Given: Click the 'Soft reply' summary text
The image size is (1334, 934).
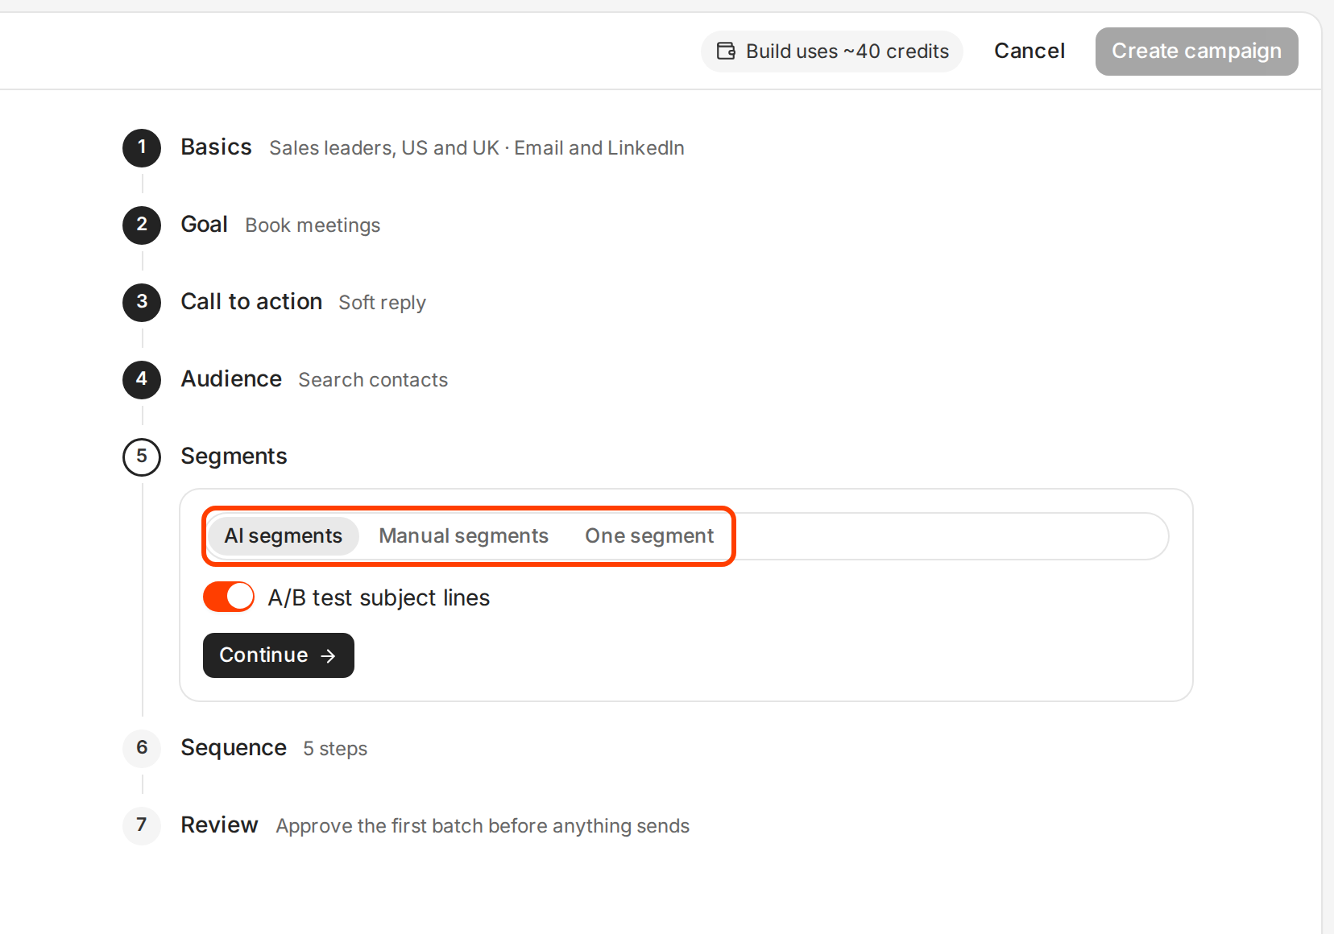Looking at the screenshot, I should pyautogui.click(x=383, y=303).
